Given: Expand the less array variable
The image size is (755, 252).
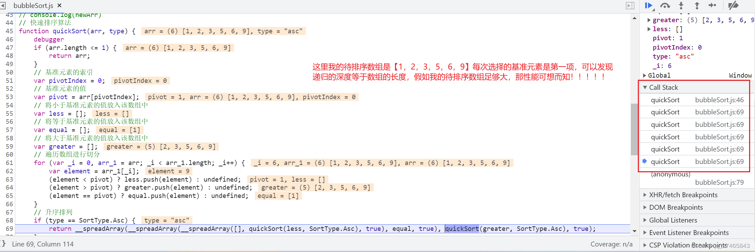Looking at the screenshot, I should (x=649, y=29).
